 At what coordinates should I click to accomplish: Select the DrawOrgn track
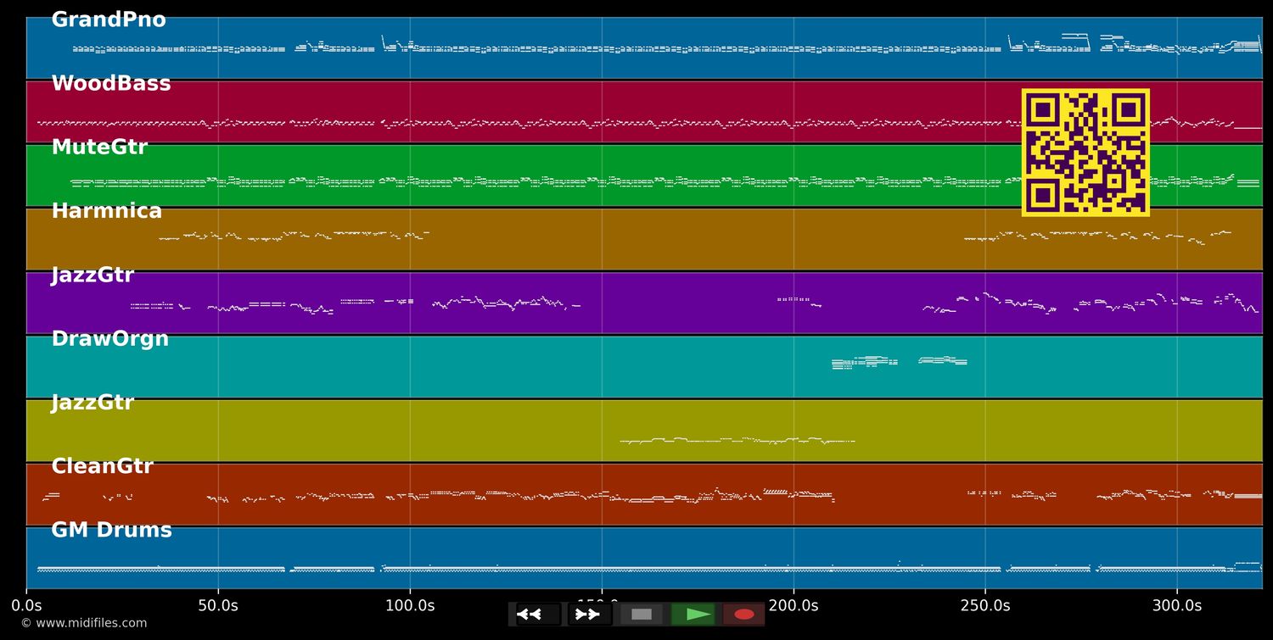[110, 338]
